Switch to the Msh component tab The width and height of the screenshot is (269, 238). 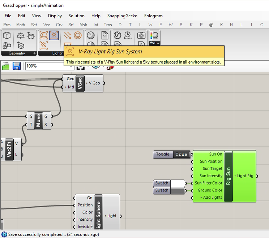pyautogui.click(x=83, y=25)
